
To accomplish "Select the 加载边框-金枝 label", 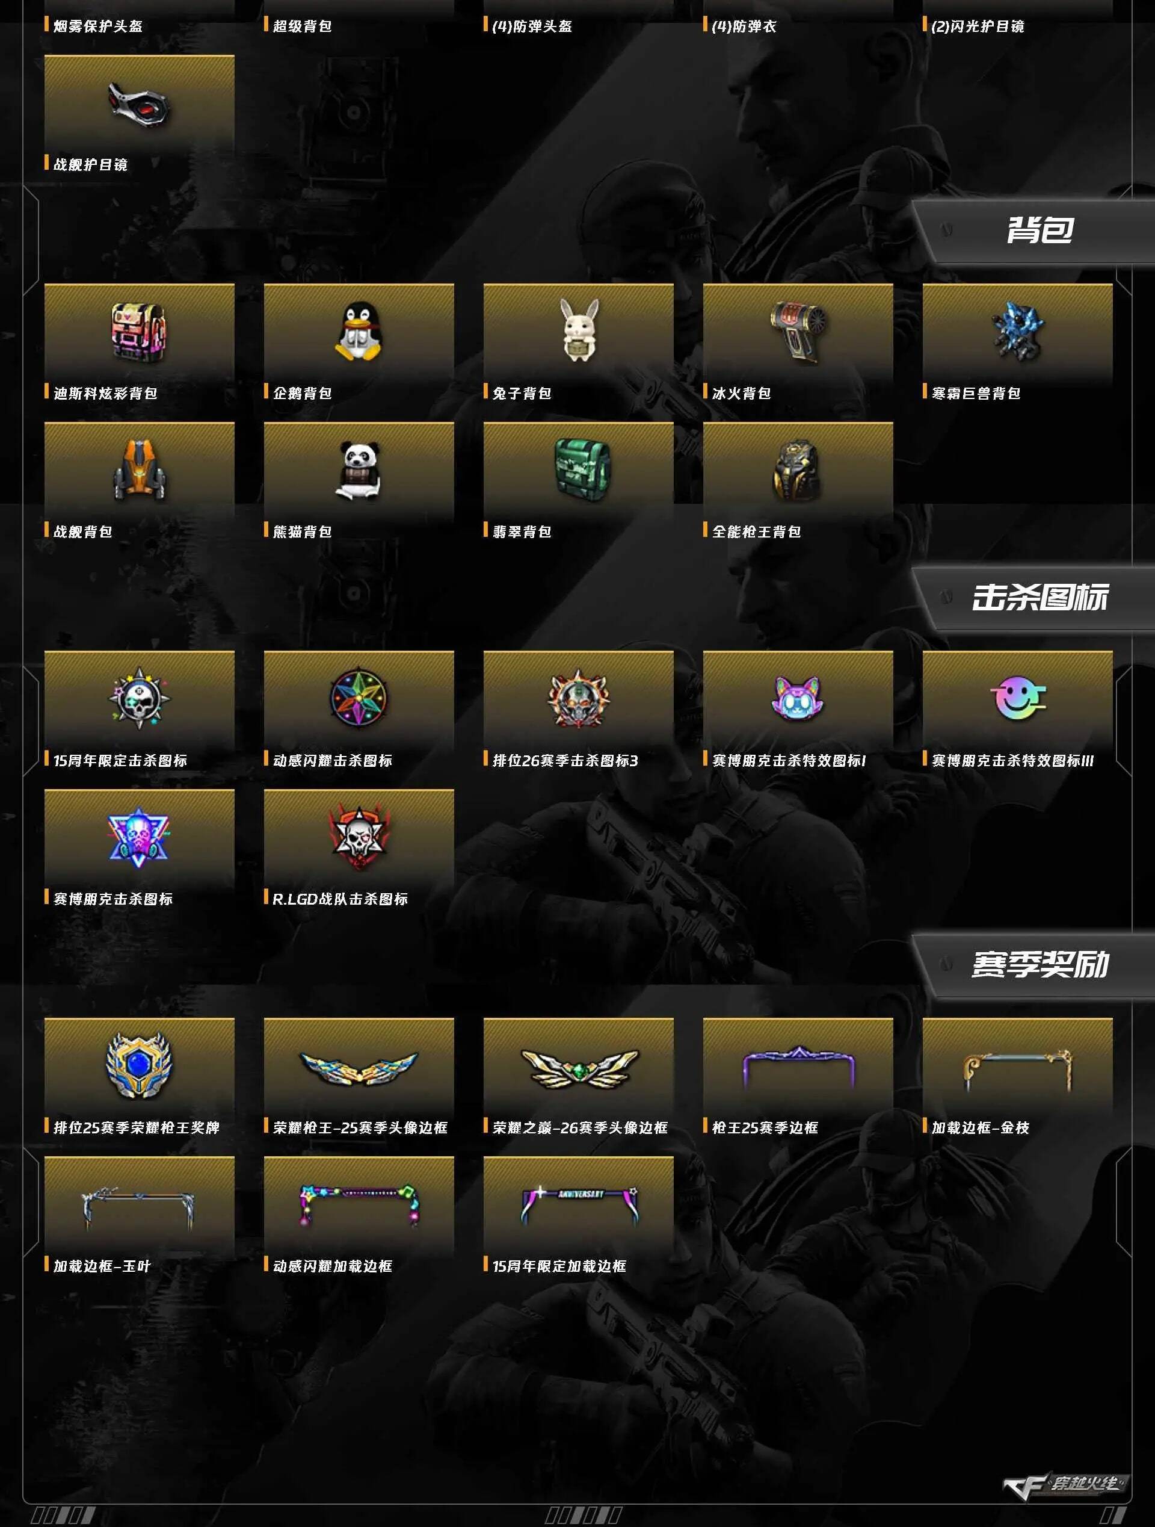I will click(x=980, y=1127).
